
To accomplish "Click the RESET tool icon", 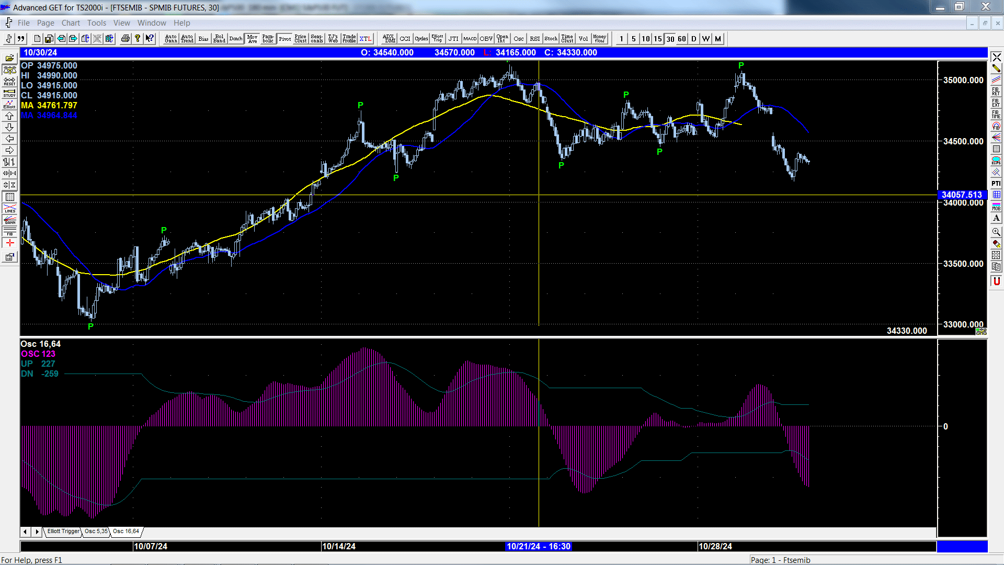I will pos(9,82).
